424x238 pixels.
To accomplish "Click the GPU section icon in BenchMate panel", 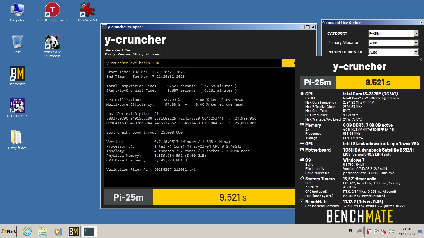I will tap(302, 143).
